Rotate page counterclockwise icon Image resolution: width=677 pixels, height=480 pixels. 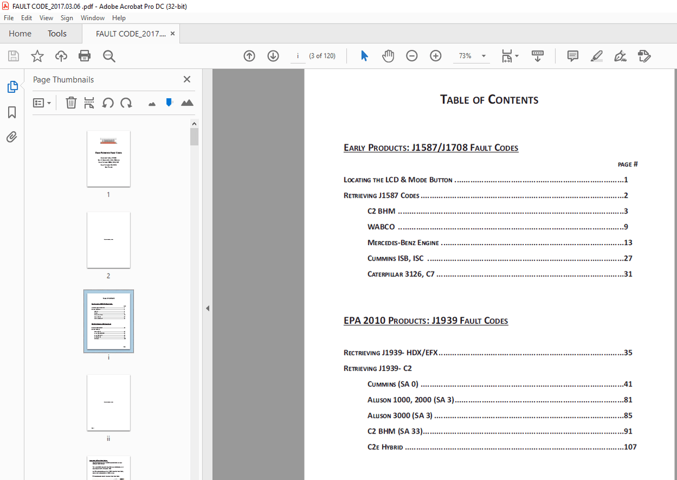pos(108,103)
